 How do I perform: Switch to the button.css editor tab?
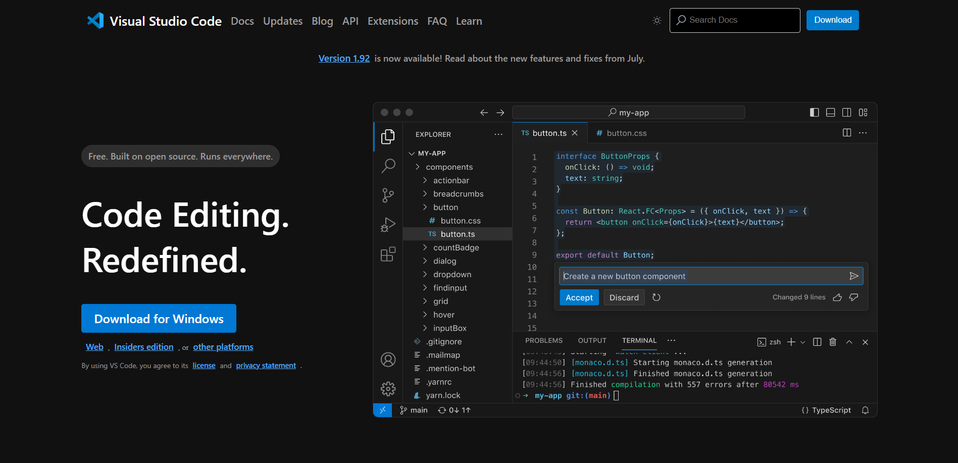pyautogui.click(x=621, y=133)
